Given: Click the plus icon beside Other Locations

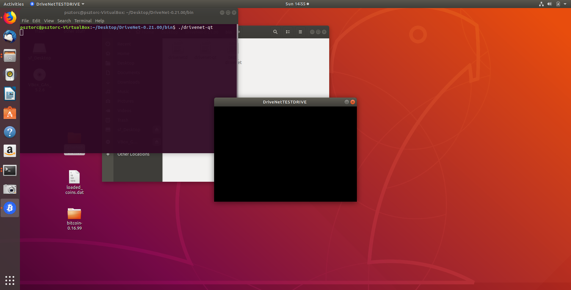Looking at the screenshot, I should point(108,154).
